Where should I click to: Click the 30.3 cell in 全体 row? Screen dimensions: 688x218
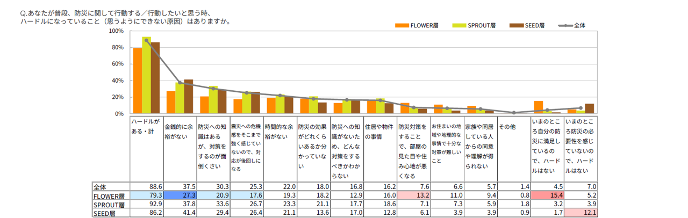click(x=213, y=187)
